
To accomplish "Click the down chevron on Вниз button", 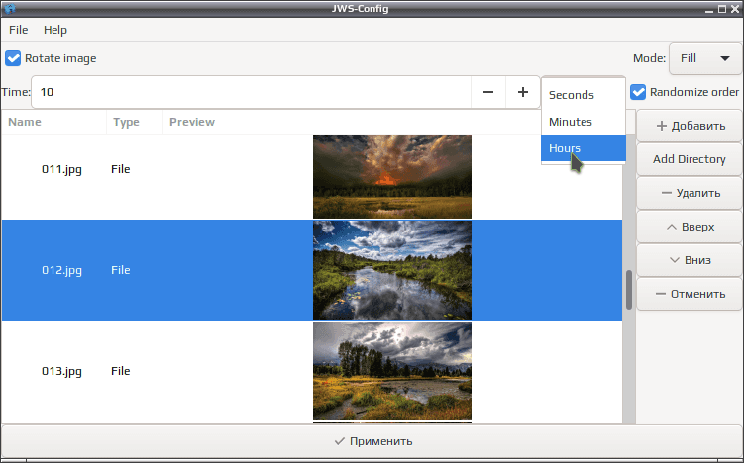I will (675, 260).
